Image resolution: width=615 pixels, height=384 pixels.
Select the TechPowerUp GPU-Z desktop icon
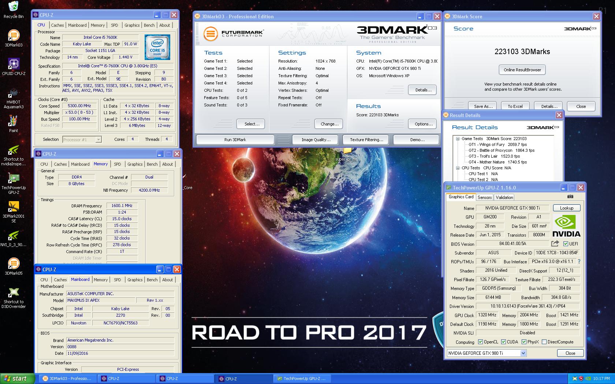(x=14, y=184)
